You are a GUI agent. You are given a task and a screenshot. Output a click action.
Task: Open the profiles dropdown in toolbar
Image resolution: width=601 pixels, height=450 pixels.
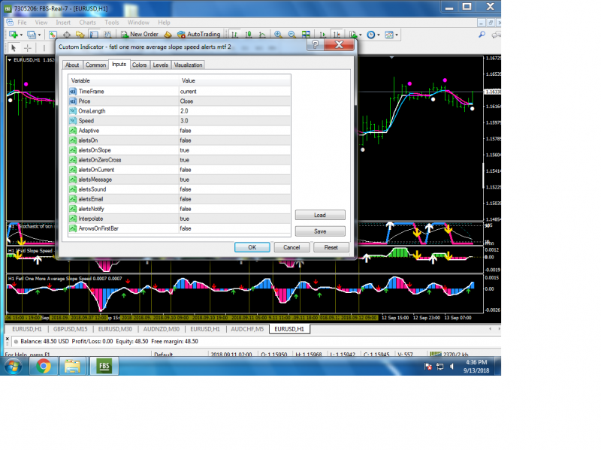click(40, 35)
